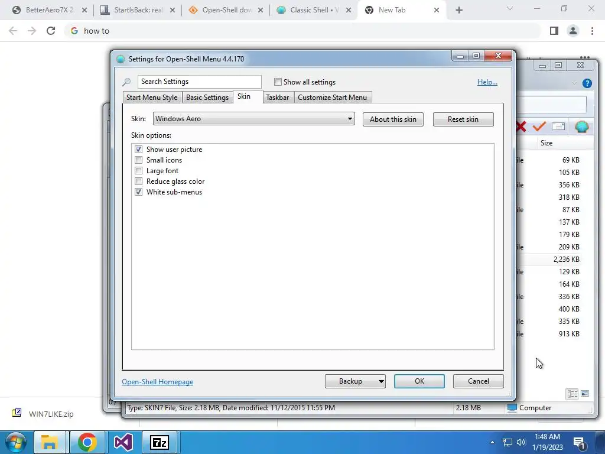Image resolution: width=605 pixels, height=454 pixels.
Task: Click the shell icon in Explorer toolbar
Action: click(581, 127)
